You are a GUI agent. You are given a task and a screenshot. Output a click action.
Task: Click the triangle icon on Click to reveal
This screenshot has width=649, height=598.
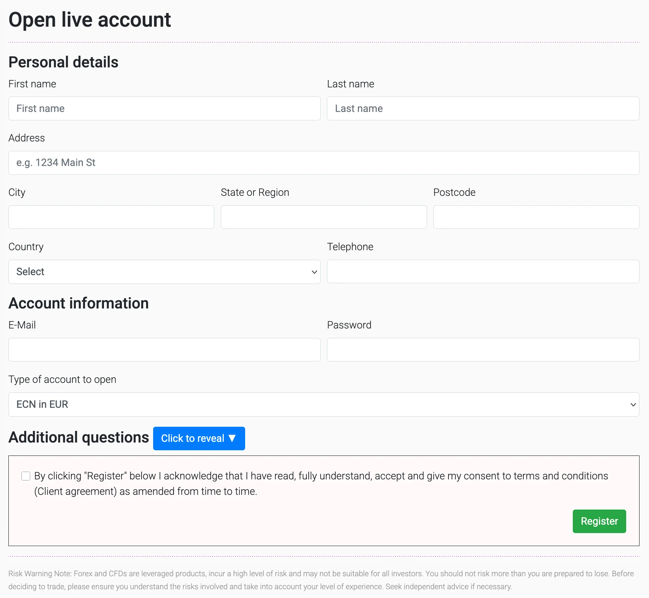(232, 438)
